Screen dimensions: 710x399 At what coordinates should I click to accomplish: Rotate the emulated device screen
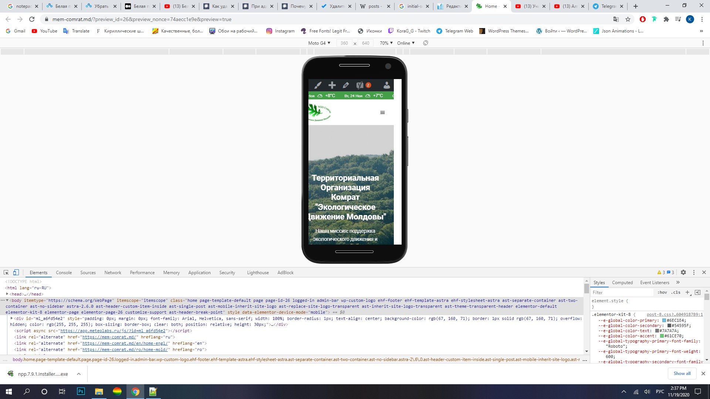click(x=426, y=43)
